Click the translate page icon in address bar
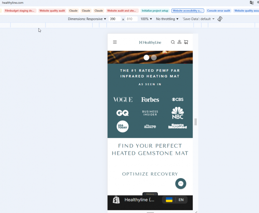Screen dimensions: 259x213 (x=251, y=2)
